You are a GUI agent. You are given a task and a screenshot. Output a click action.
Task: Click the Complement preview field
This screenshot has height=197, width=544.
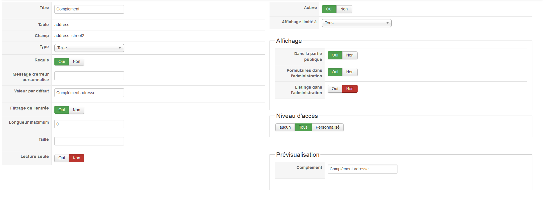(362, 169)
